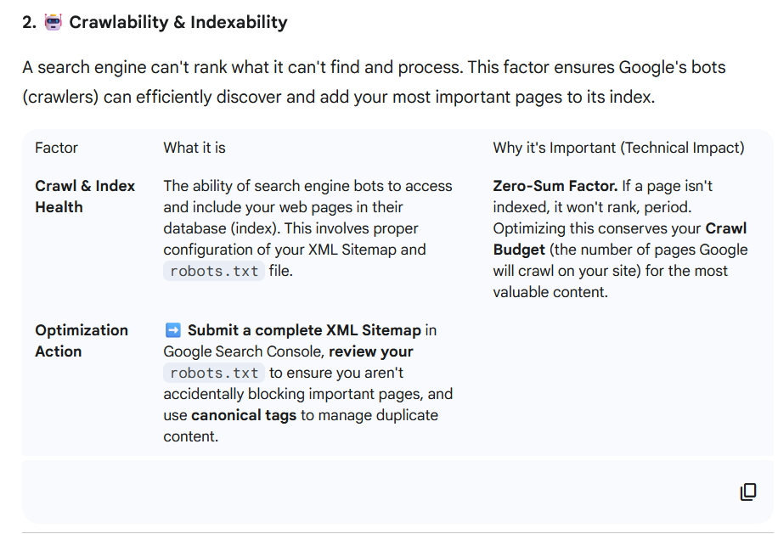Click robots.txt code in Optimization Action row

coord(213,373)
